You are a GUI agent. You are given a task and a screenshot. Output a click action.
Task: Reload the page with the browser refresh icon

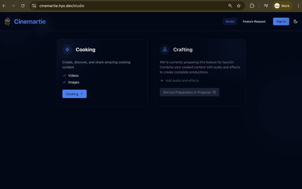[23, 6]
